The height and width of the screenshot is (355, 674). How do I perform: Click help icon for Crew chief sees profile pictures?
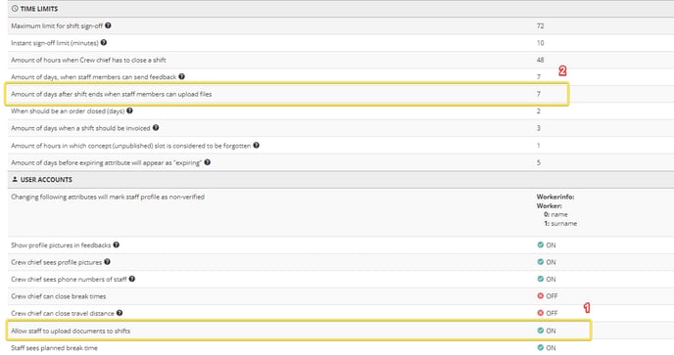pyautogui.click(x=107, y=261)
